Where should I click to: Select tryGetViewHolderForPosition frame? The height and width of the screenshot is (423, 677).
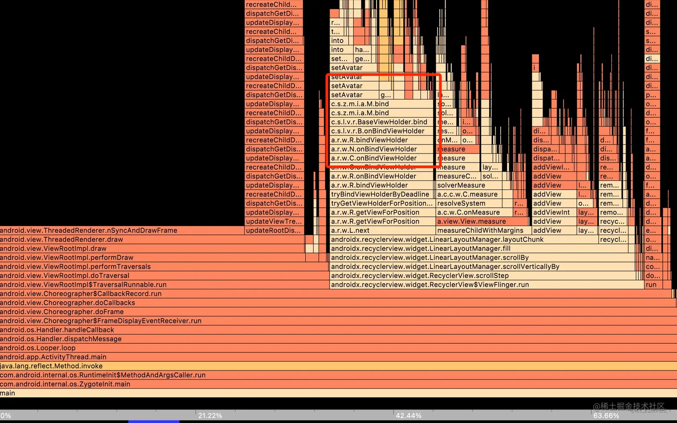pos(381,203)
